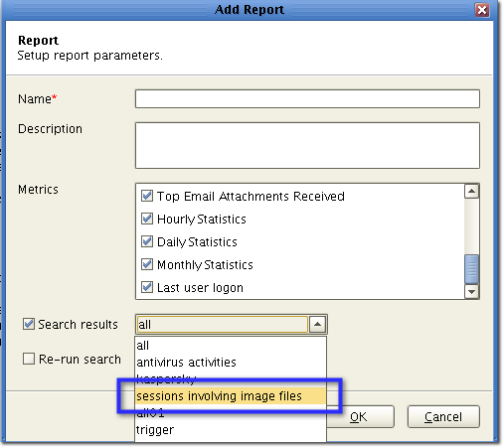Uncheck the Monthly Statistics metric
Screen dimensions: 503x447
147,264
